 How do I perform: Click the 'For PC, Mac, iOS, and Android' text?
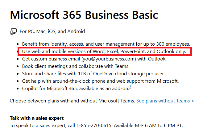(x=52, y=31)
